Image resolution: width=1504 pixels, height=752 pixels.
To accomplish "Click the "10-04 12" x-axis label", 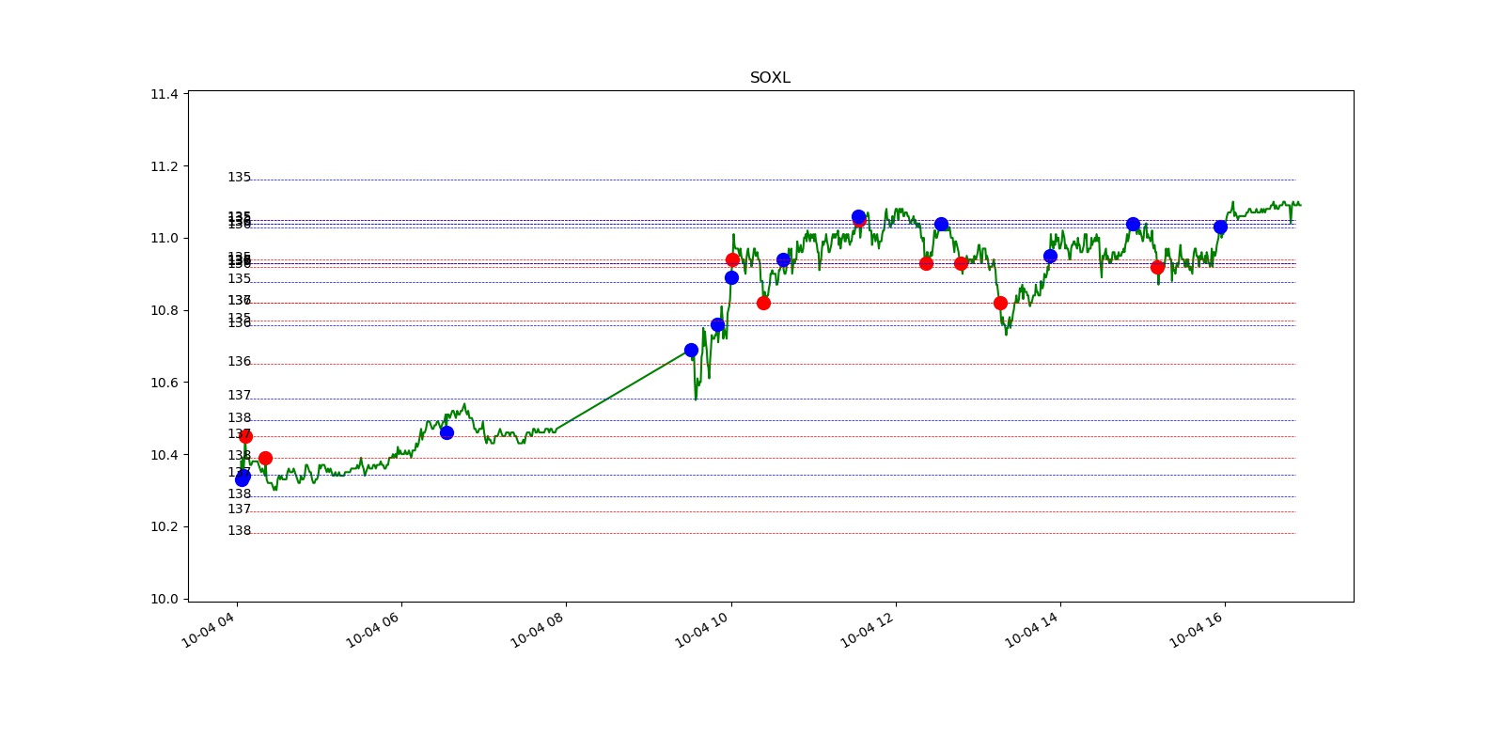I will tap(867, 629).
